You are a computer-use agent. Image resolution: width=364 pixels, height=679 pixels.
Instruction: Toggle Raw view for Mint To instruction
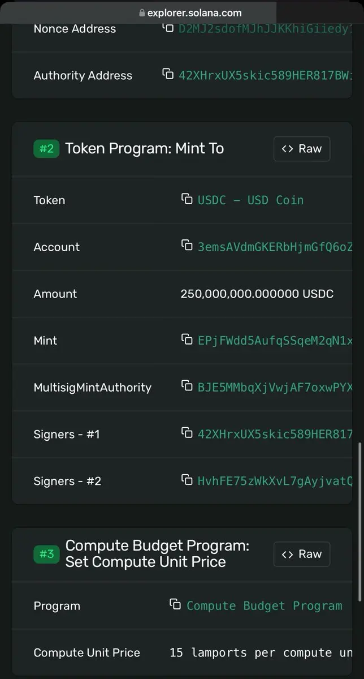302,149
